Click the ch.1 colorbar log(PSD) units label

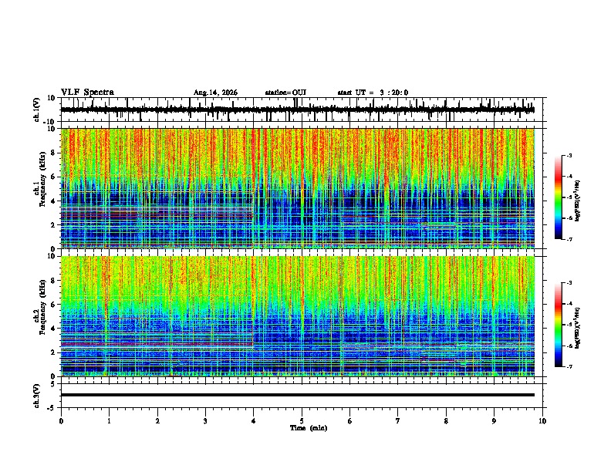click(x=578, y=201)
